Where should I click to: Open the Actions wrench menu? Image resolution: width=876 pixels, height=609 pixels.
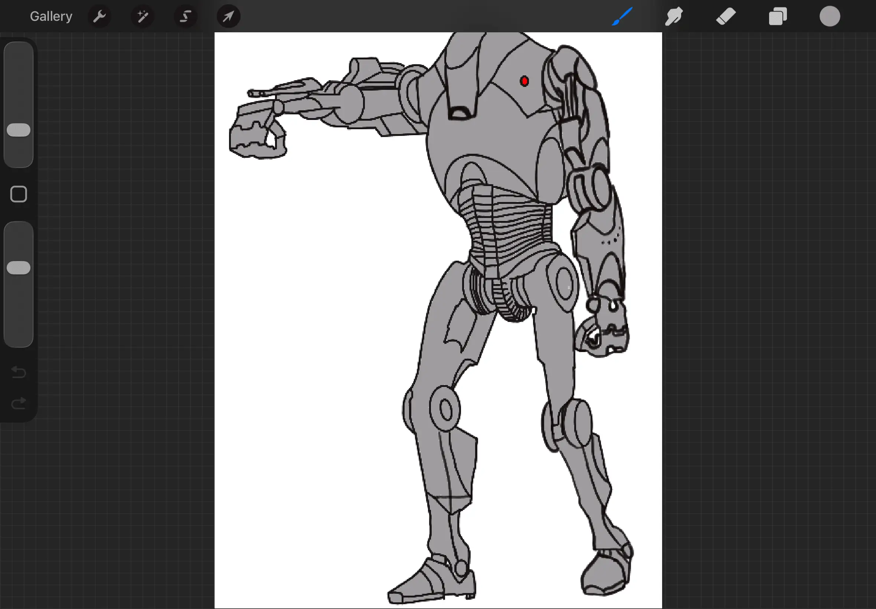pos(99,16)
